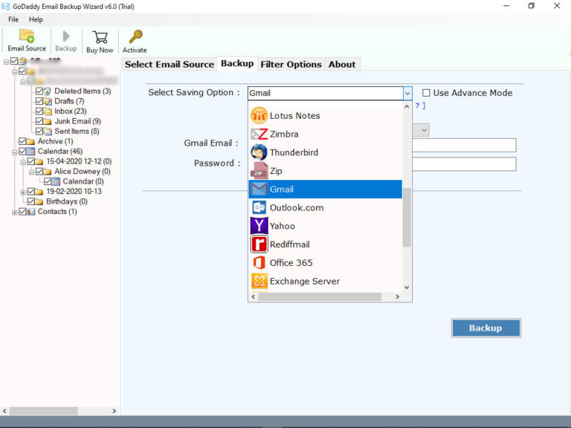Viewport: 571px width, 428px height.
Task: Click the Alice.Downey folder icon
Action: coord(48,172)
